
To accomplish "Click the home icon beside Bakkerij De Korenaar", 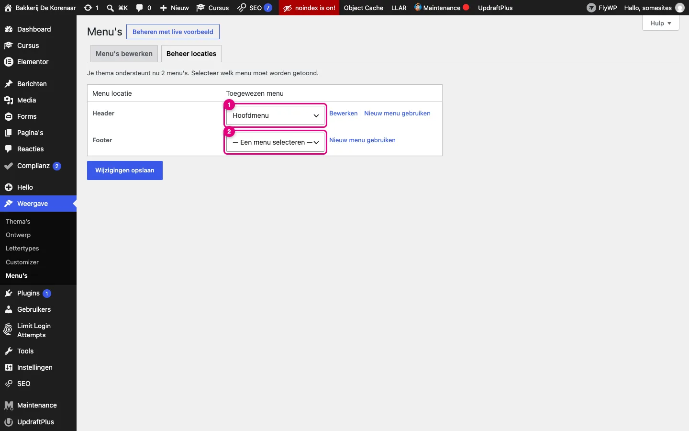I will click(8, 8).
